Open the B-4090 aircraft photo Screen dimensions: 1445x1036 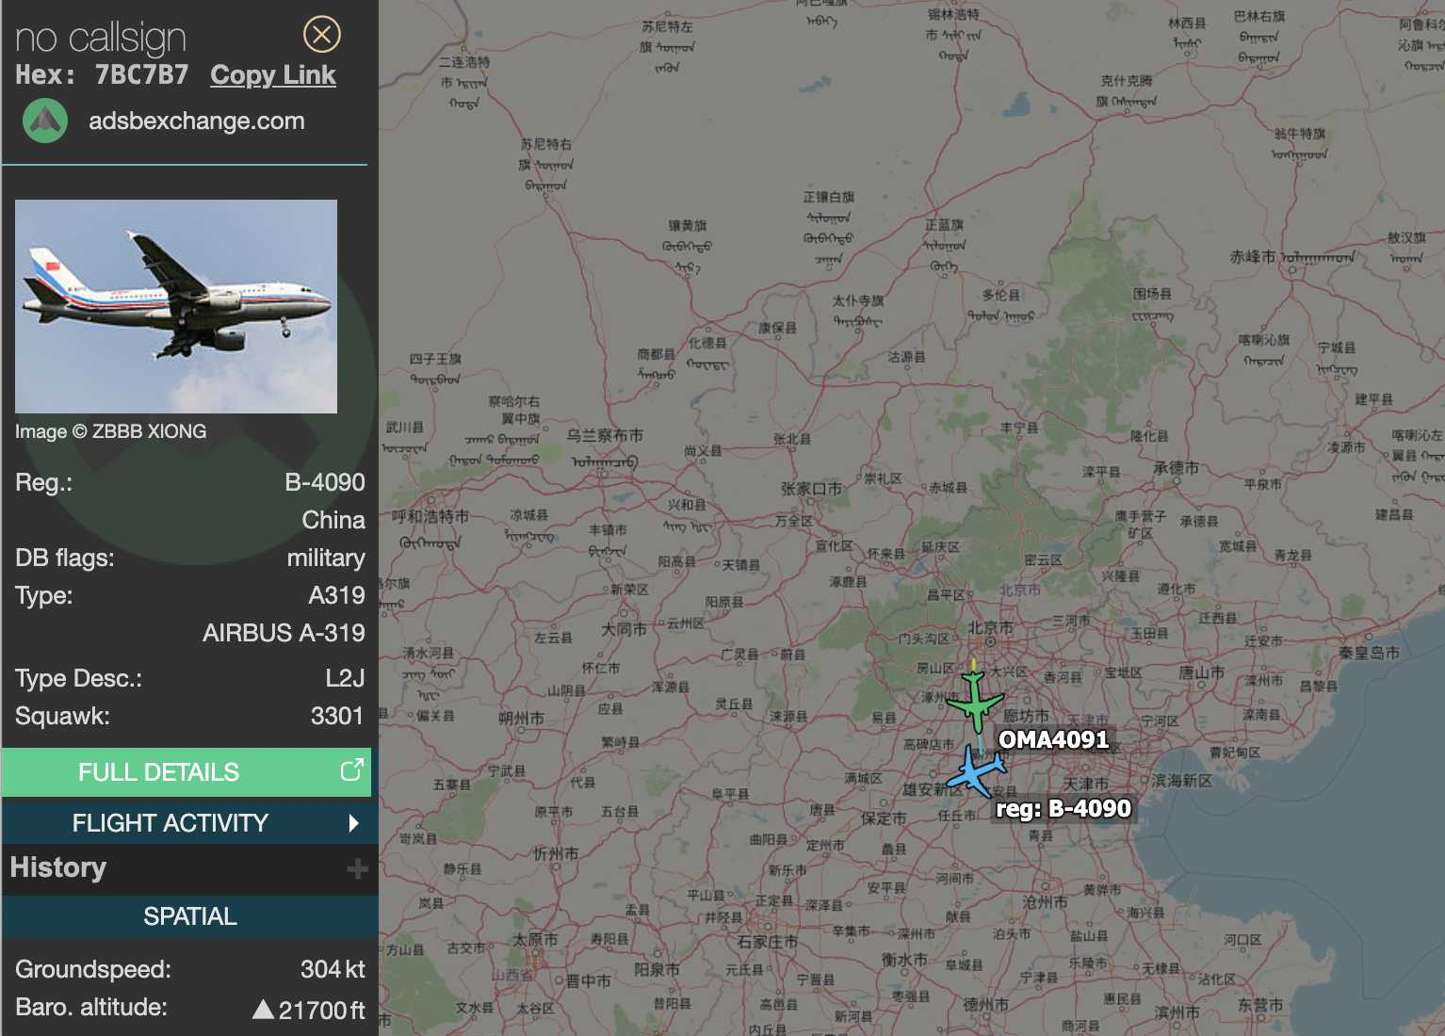click(176, 306)
